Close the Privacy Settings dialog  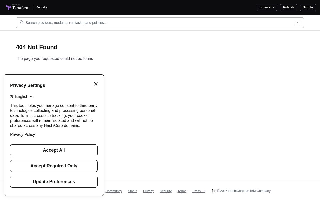coord(96,84)
